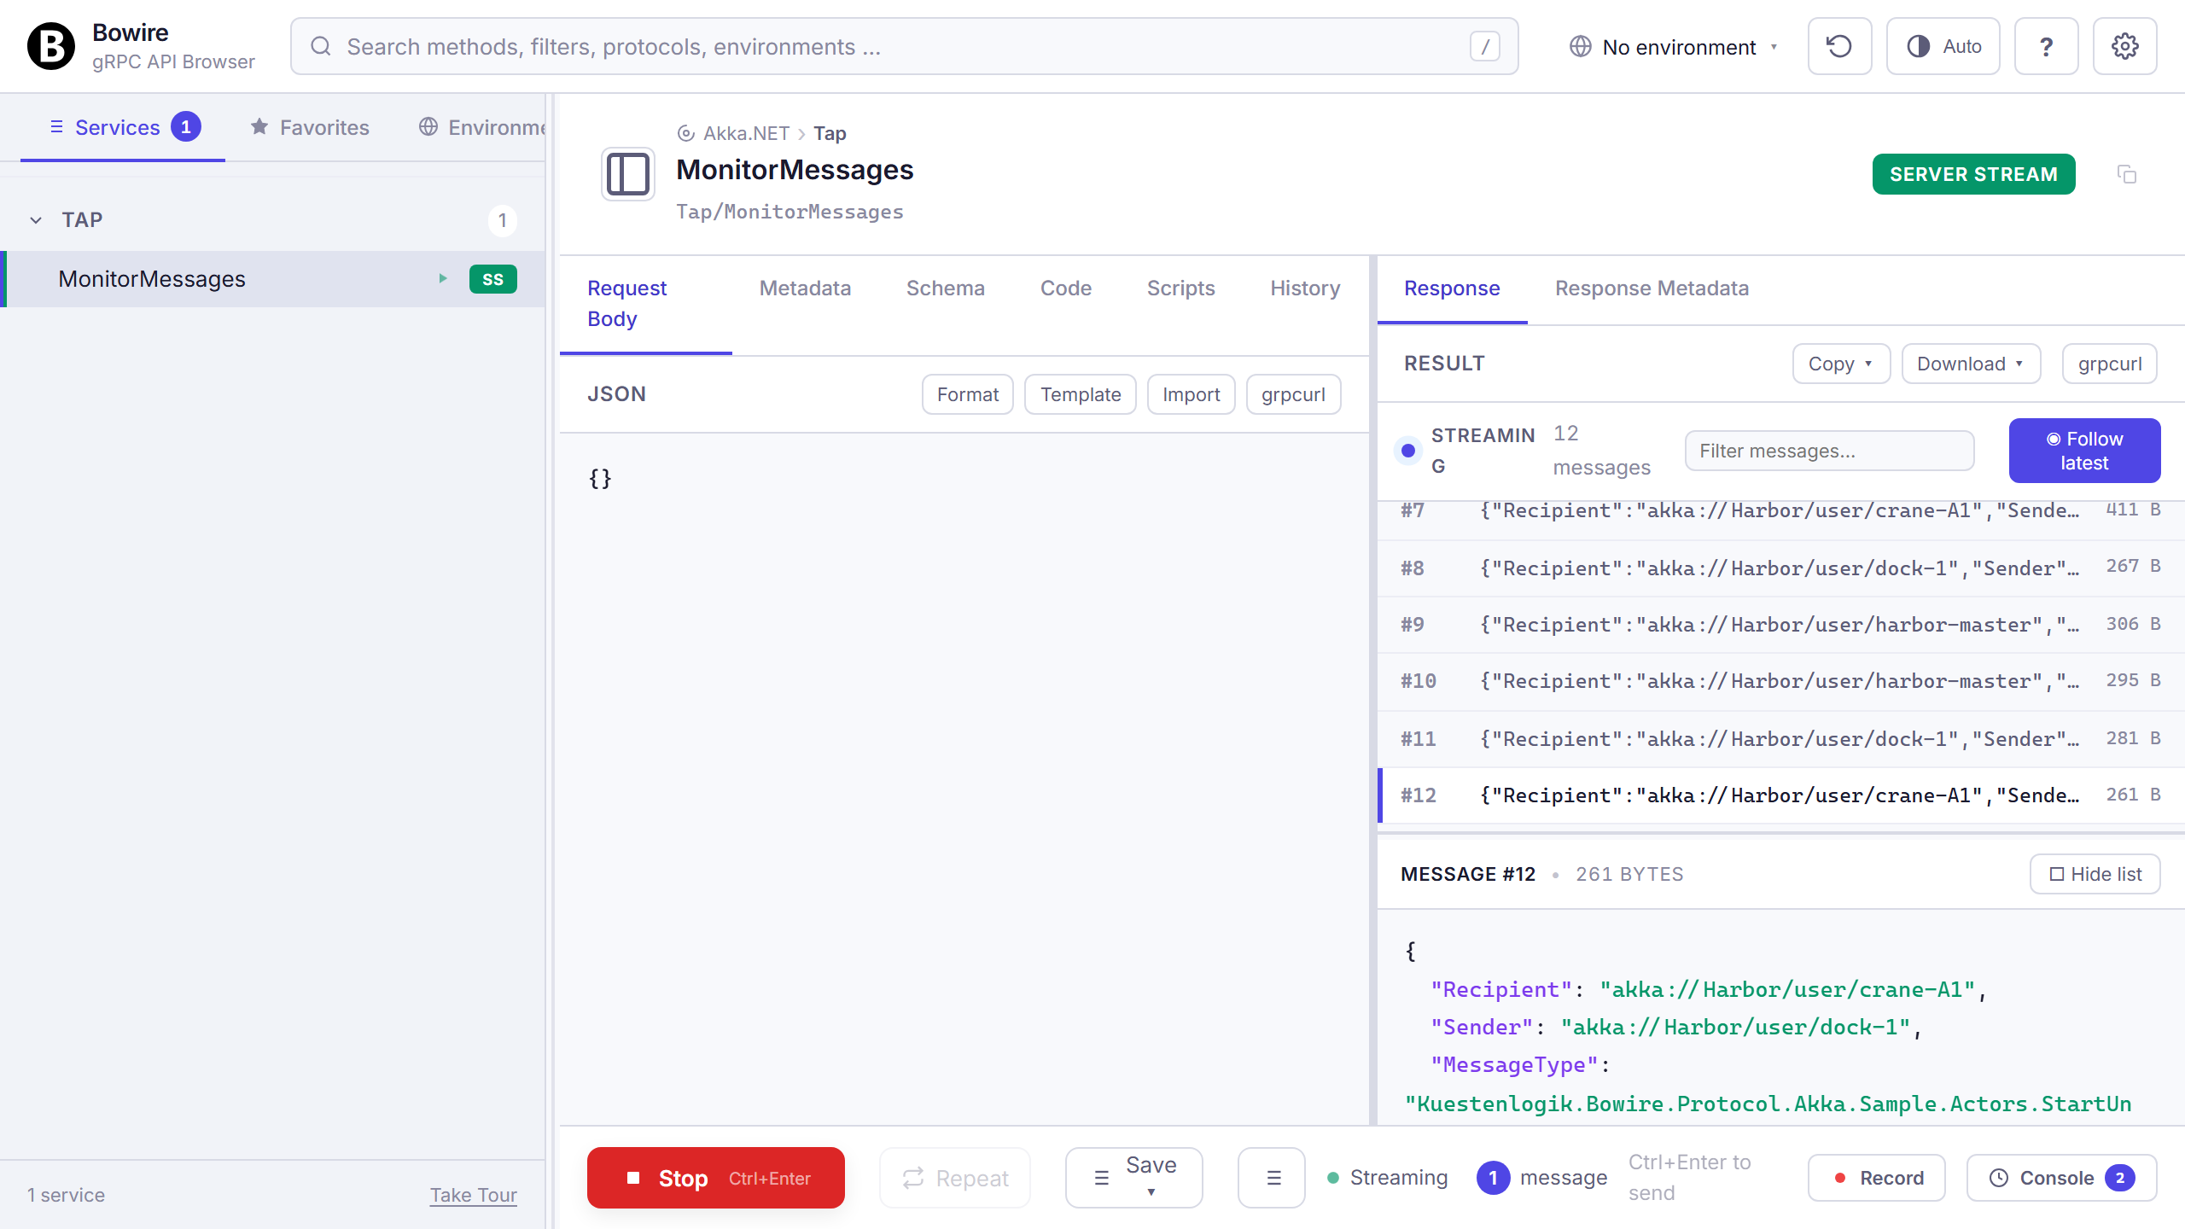This screenshot has width=2185, height=1229.
Task: Select message #12 crane-A1 row
Action: (x=1780, y=795)
